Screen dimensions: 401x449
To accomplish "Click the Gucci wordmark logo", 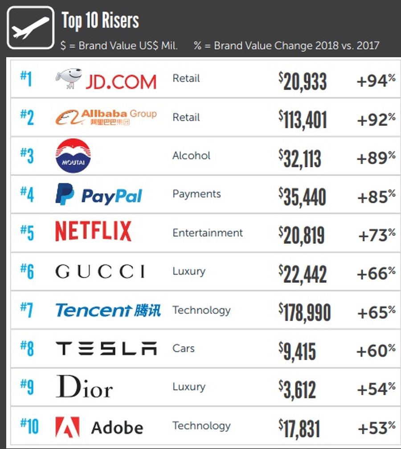I will click(x=100, y=272).
